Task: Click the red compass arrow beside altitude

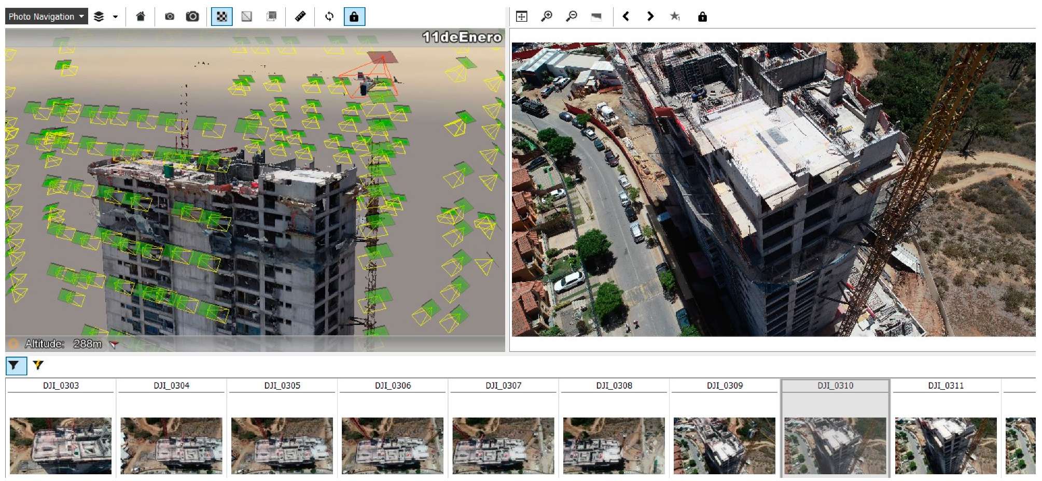Action: [115, 344]
